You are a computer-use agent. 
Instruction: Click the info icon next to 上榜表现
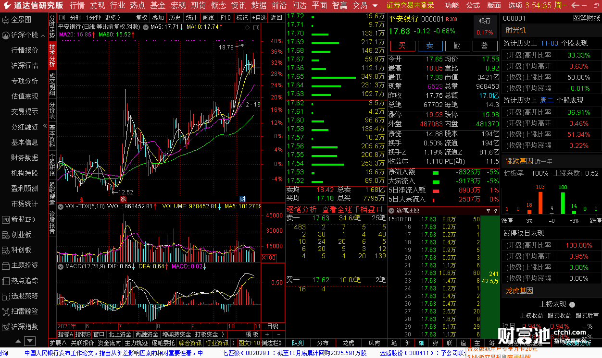(572, 304)
